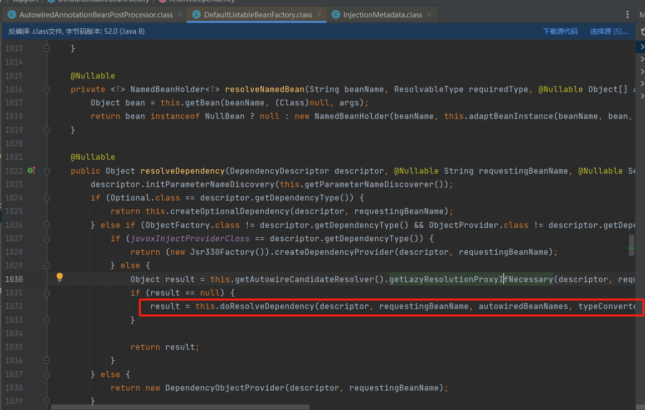The height and width of the screenshot is (410, 645).
Task: Click the fold end marker at line 1036
Action: [47, 360]
